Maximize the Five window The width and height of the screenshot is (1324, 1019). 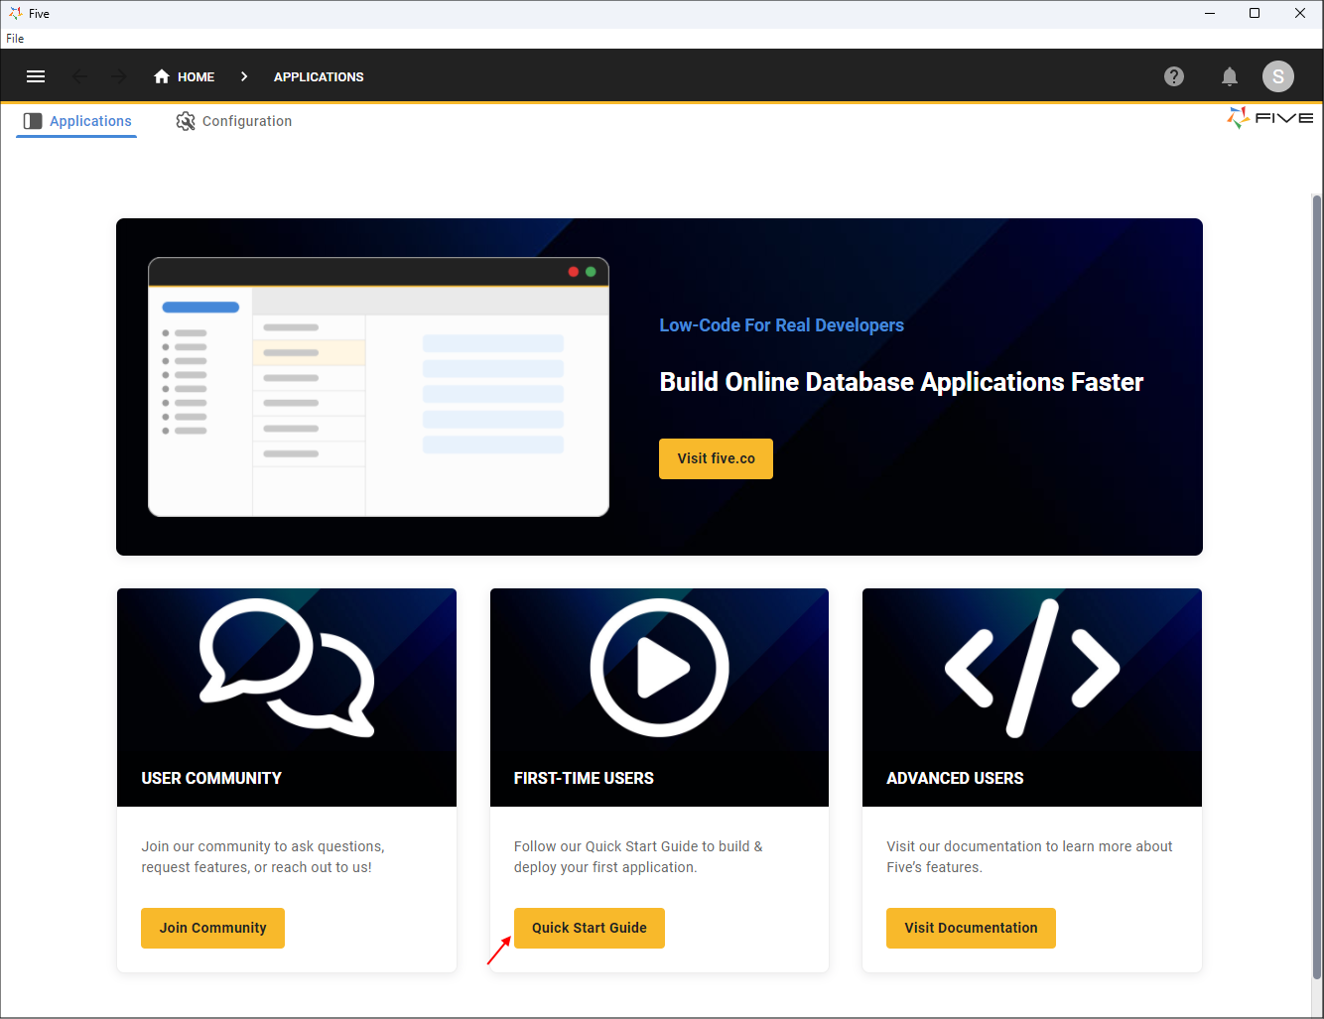(1255, 13)
